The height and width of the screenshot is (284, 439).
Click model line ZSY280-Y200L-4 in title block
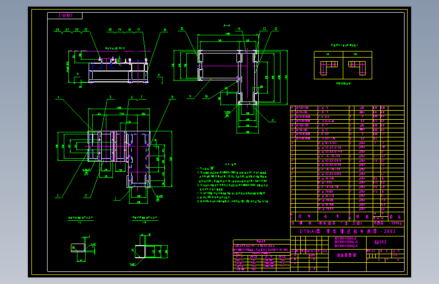pyautogui.click(x=345, y=239)
